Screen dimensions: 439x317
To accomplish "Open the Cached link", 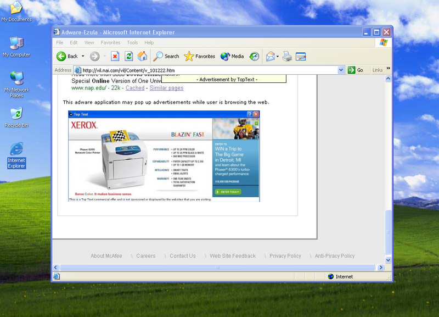I will [x=135, y=88].
